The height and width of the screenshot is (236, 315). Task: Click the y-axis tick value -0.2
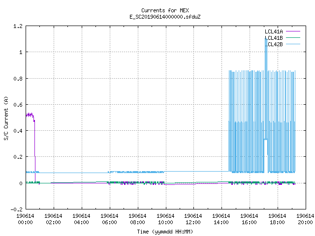16,209
